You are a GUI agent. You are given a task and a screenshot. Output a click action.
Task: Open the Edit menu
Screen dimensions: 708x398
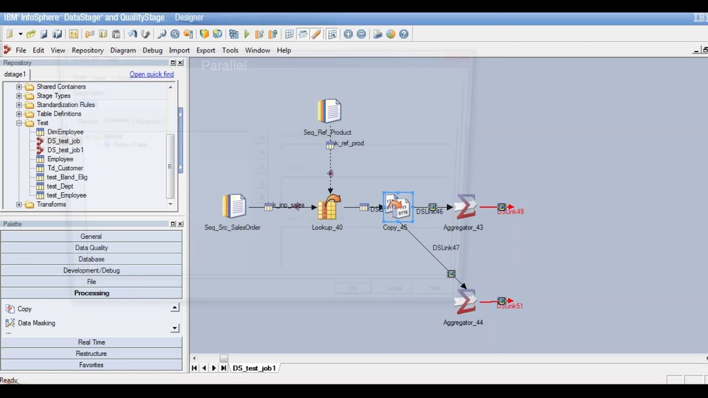tap(38, 50)
